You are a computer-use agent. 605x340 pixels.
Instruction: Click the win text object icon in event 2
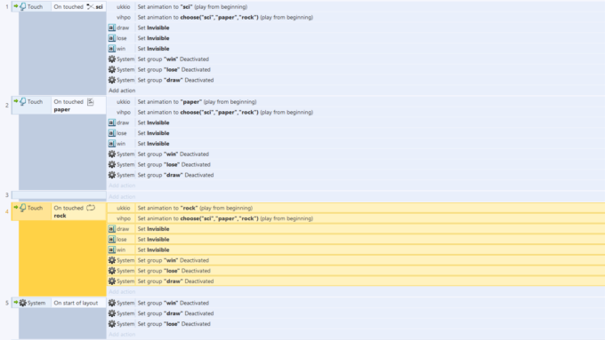[x=111, y=143]
